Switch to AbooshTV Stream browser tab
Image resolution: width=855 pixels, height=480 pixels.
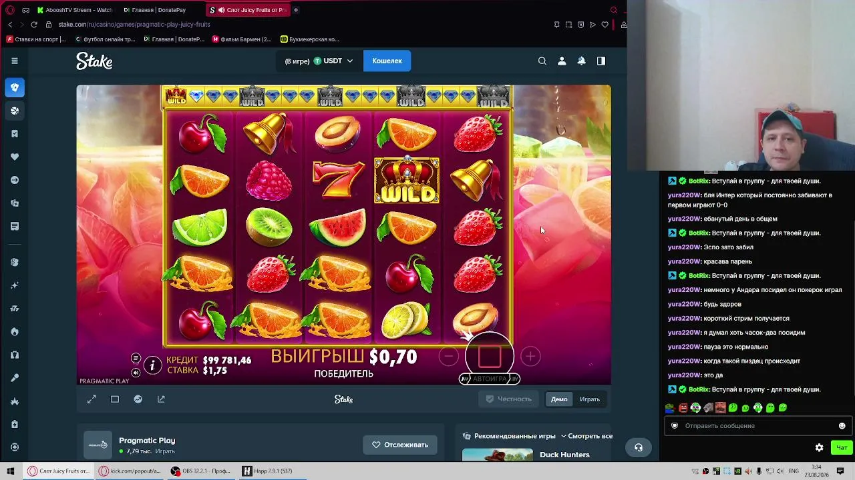coord(75,10)
